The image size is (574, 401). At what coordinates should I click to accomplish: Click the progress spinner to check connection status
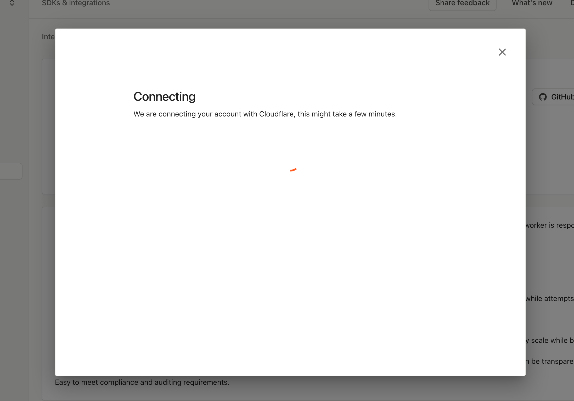click(293, 170)
